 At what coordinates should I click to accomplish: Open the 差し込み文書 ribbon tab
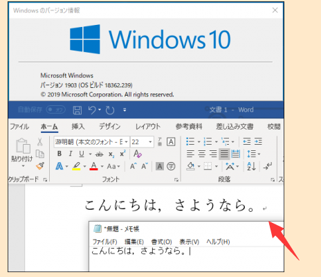coord(235,127)
